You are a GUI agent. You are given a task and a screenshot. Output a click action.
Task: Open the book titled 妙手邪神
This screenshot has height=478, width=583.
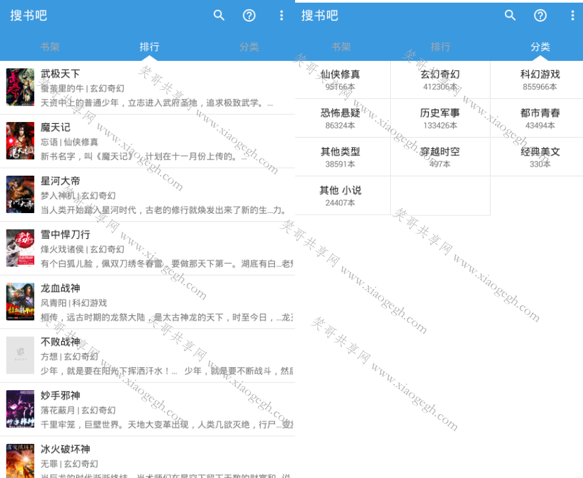(x=60, y=395)
